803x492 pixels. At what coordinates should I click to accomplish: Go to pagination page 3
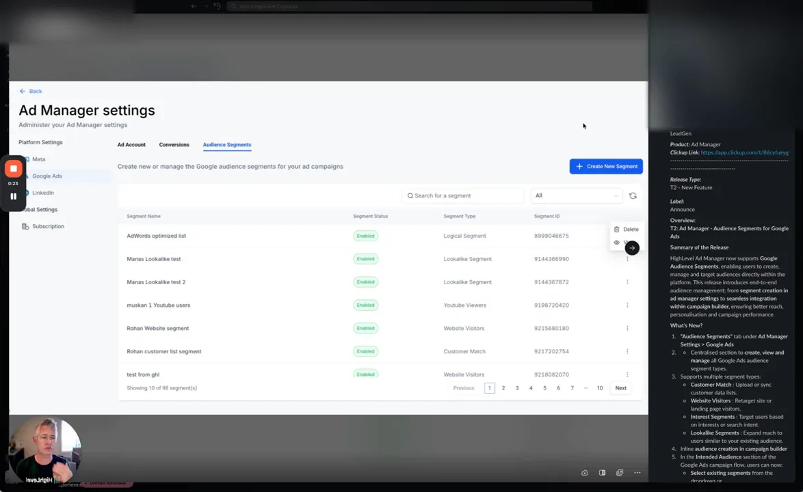pos(517,388)
